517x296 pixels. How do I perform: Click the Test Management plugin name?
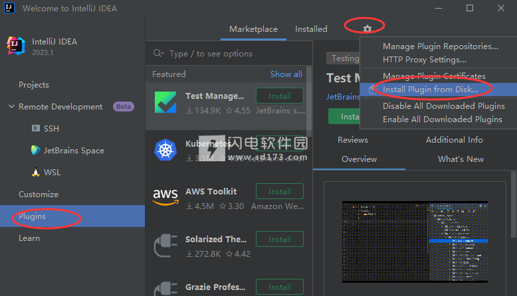coord(215,96)
